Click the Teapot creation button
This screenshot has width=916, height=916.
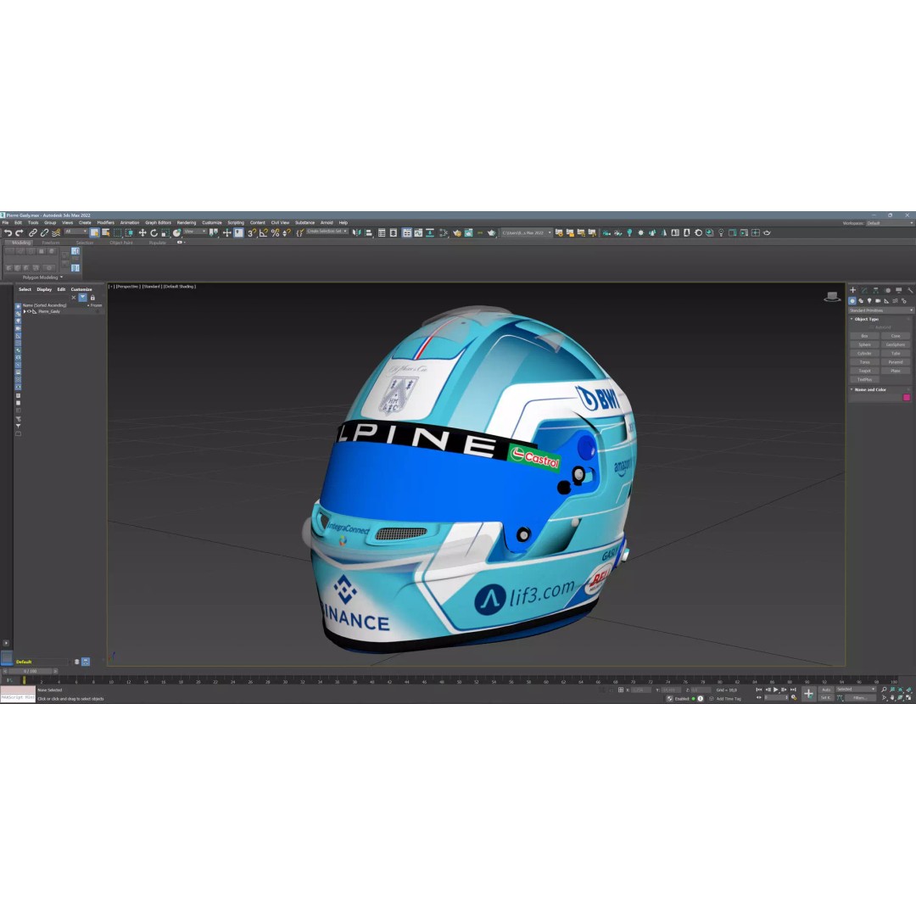click(x=864, y=371)
